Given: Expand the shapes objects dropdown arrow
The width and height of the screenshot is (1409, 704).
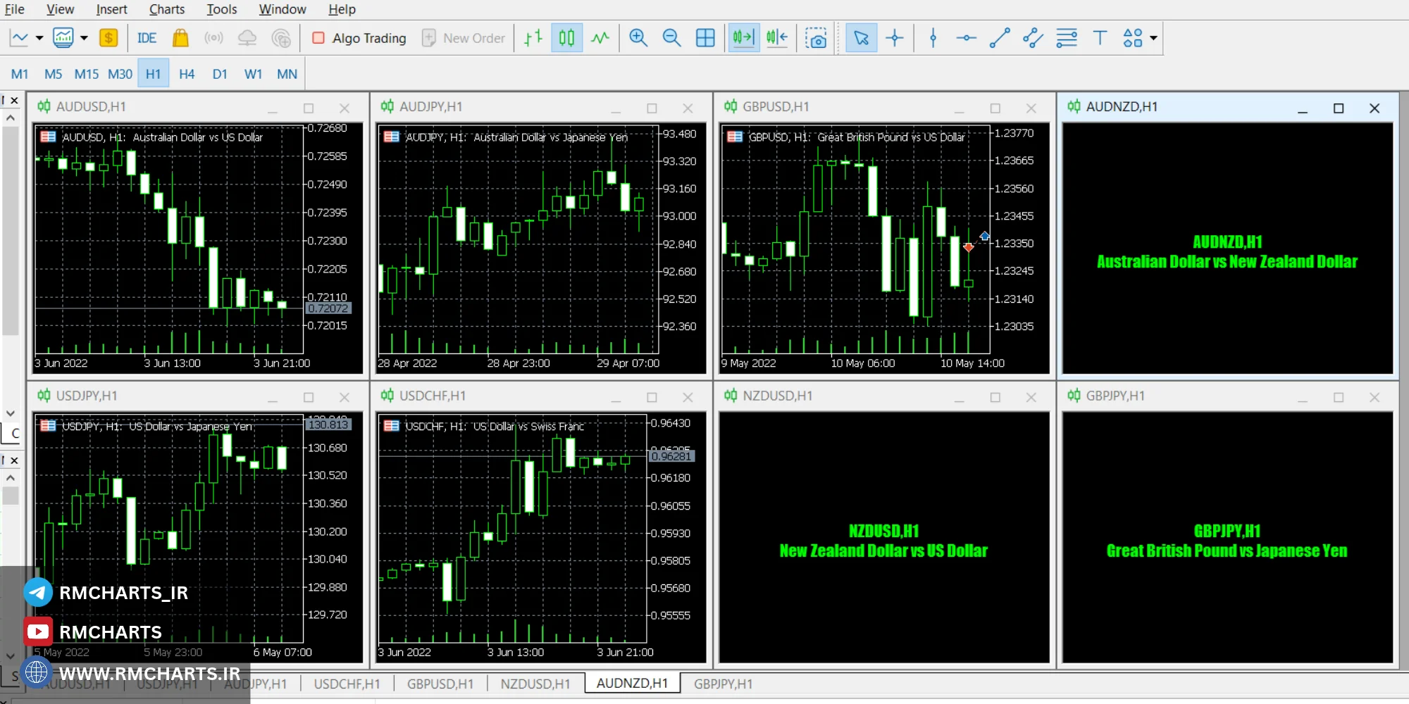Looking at the screenshot, I should click(1153, 38).
